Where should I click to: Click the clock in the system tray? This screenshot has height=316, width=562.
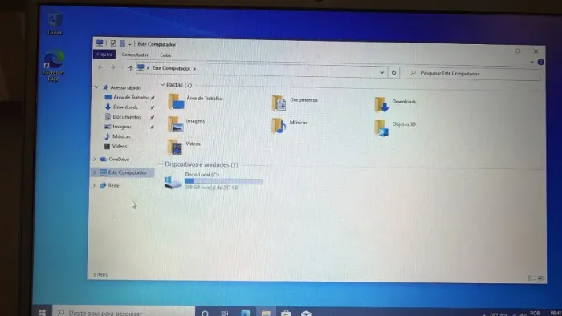(x=556, y=313)
